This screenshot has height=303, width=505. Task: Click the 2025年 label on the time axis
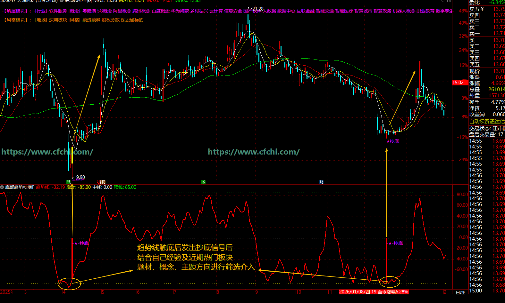point(7,292)
